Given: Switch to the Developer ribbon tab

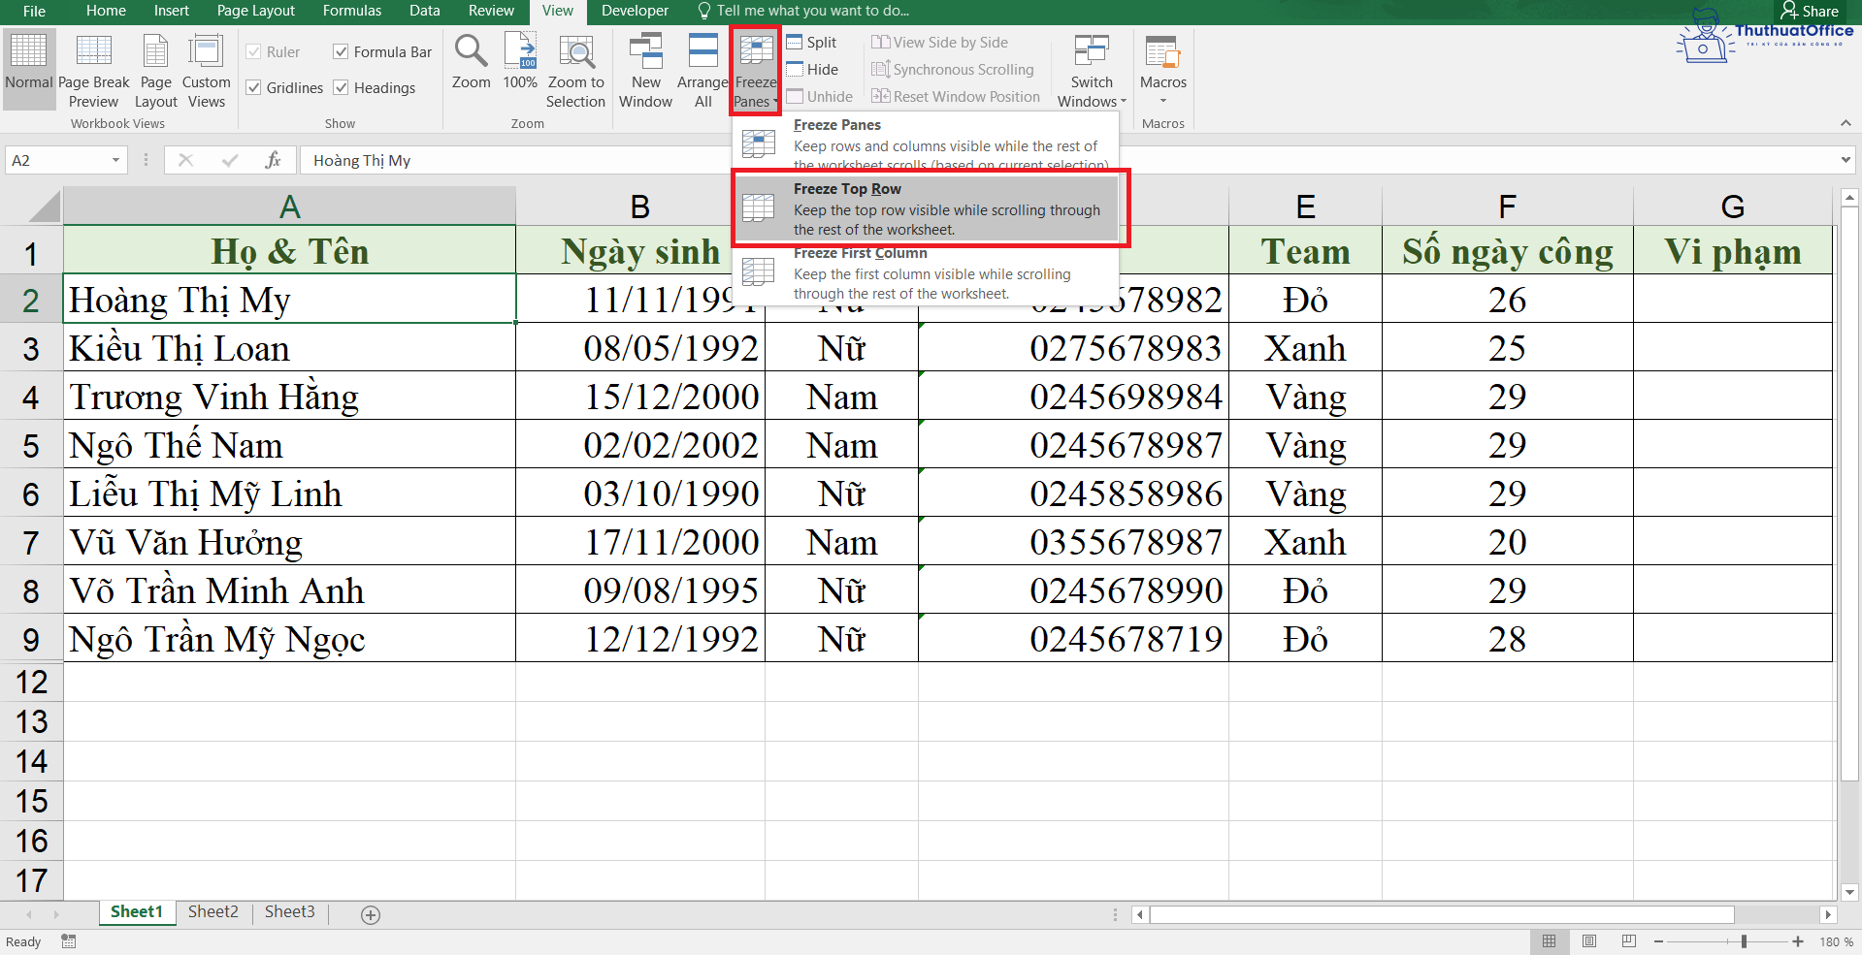Looking at the screenshot, I should (635, 11).
